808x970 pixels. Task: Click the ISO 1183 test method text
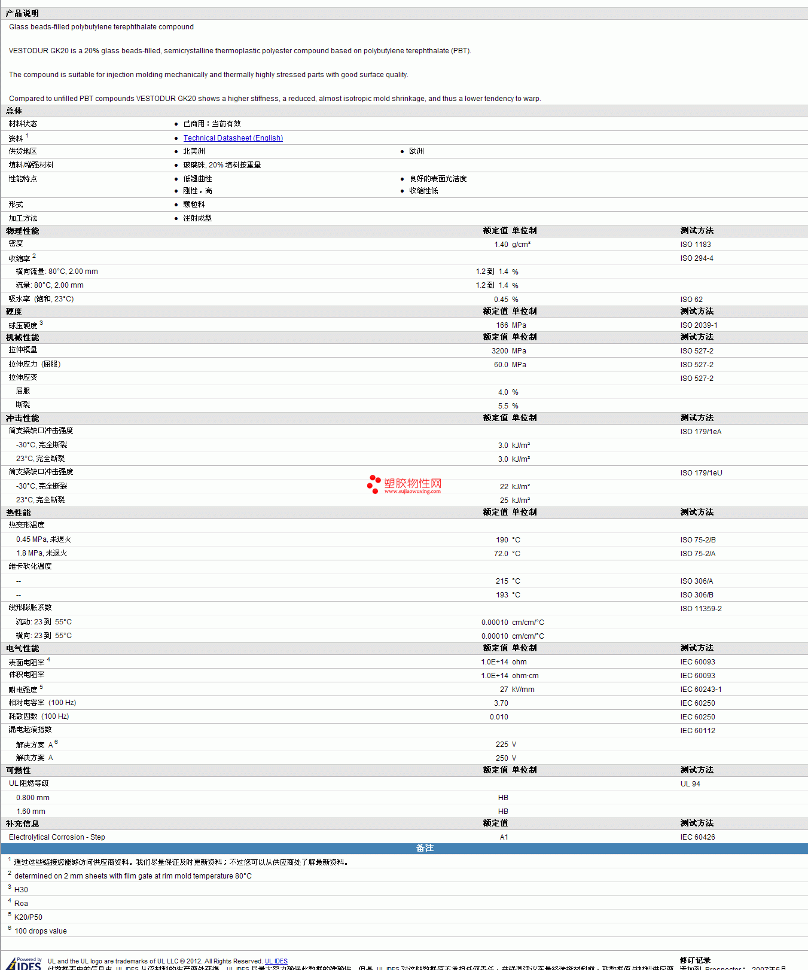696,245
